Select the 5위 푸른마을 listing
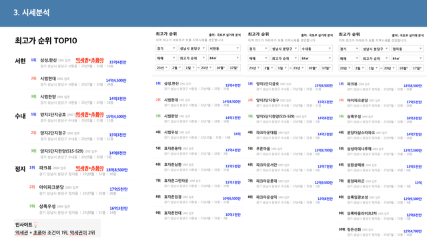Image resolution: width=427 pixels, height=240 pixels. pos(290,151)
